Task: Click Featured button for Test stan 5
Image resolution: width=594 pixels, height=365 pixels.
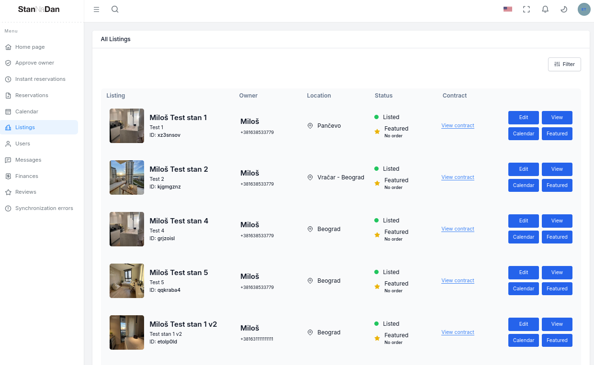Action: point(557,288)
